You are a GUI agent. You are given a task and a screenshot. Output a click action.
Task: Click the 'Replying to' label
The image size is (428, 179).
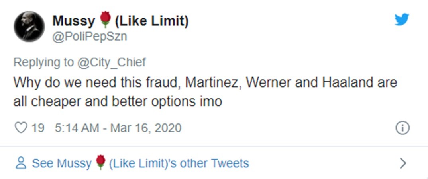(43, 62)
